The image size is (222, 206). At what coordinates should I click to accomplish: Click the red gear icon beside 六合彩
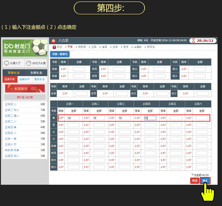53,41
